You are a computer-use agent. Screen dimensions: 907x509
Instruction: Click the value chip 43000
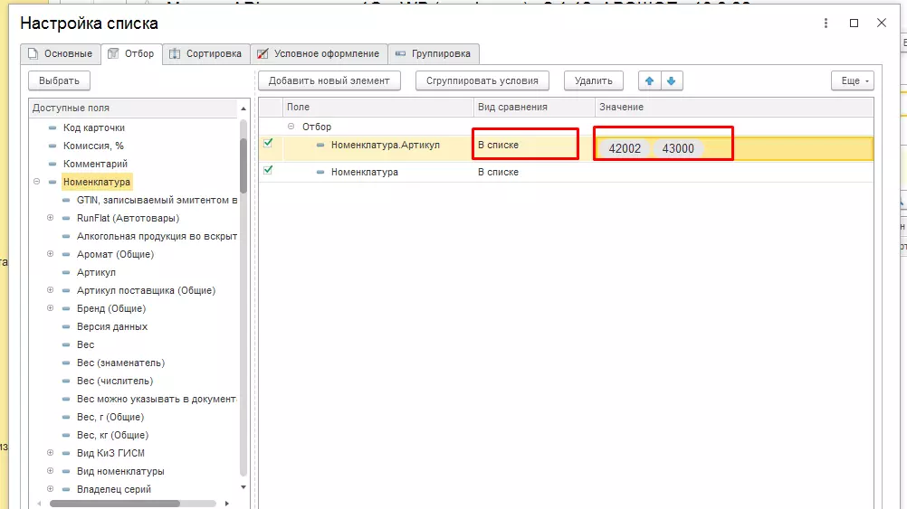click(x=678, y=148)
